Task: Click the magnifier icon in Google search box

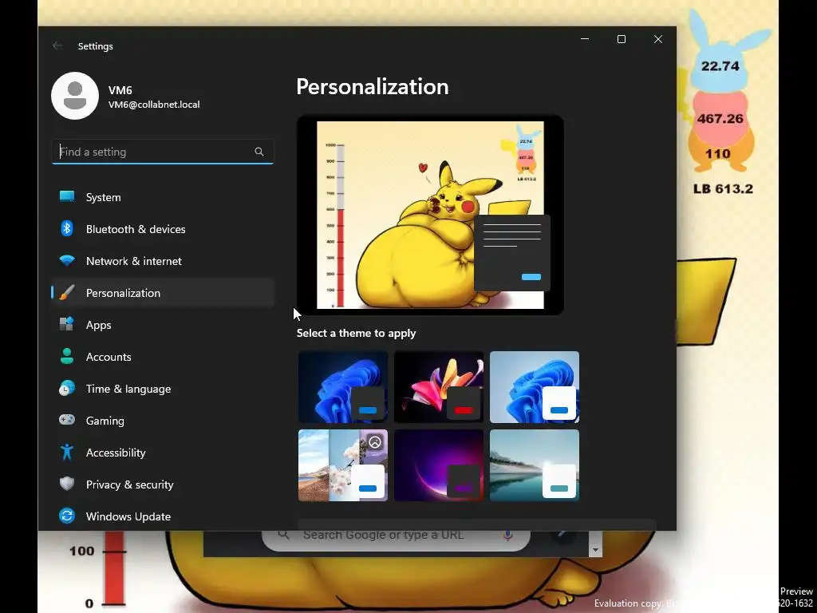Action: tap(283, 535)
